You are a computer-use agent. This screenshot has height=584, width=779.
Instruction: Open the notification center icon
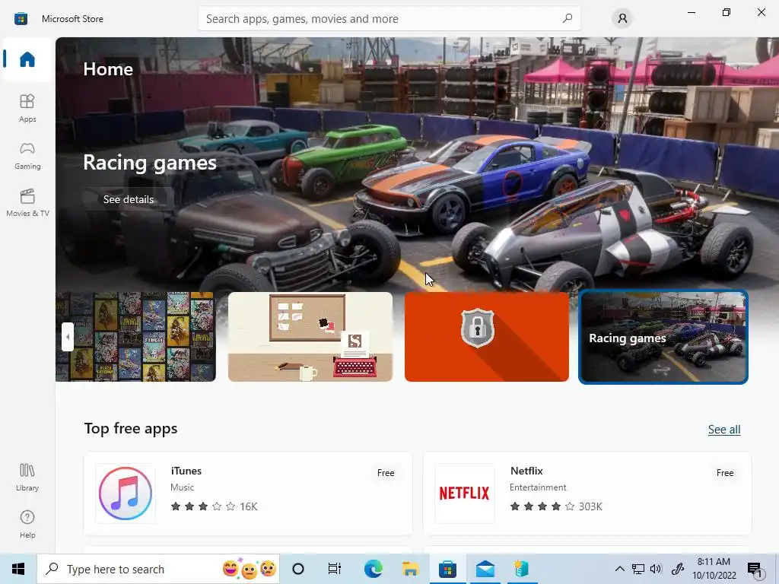click(755, 570)
